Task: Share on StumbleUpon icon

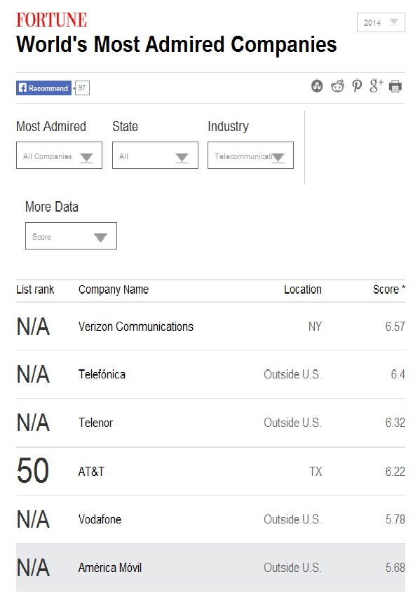Action: pyautogui.click(x=317, y=86)
